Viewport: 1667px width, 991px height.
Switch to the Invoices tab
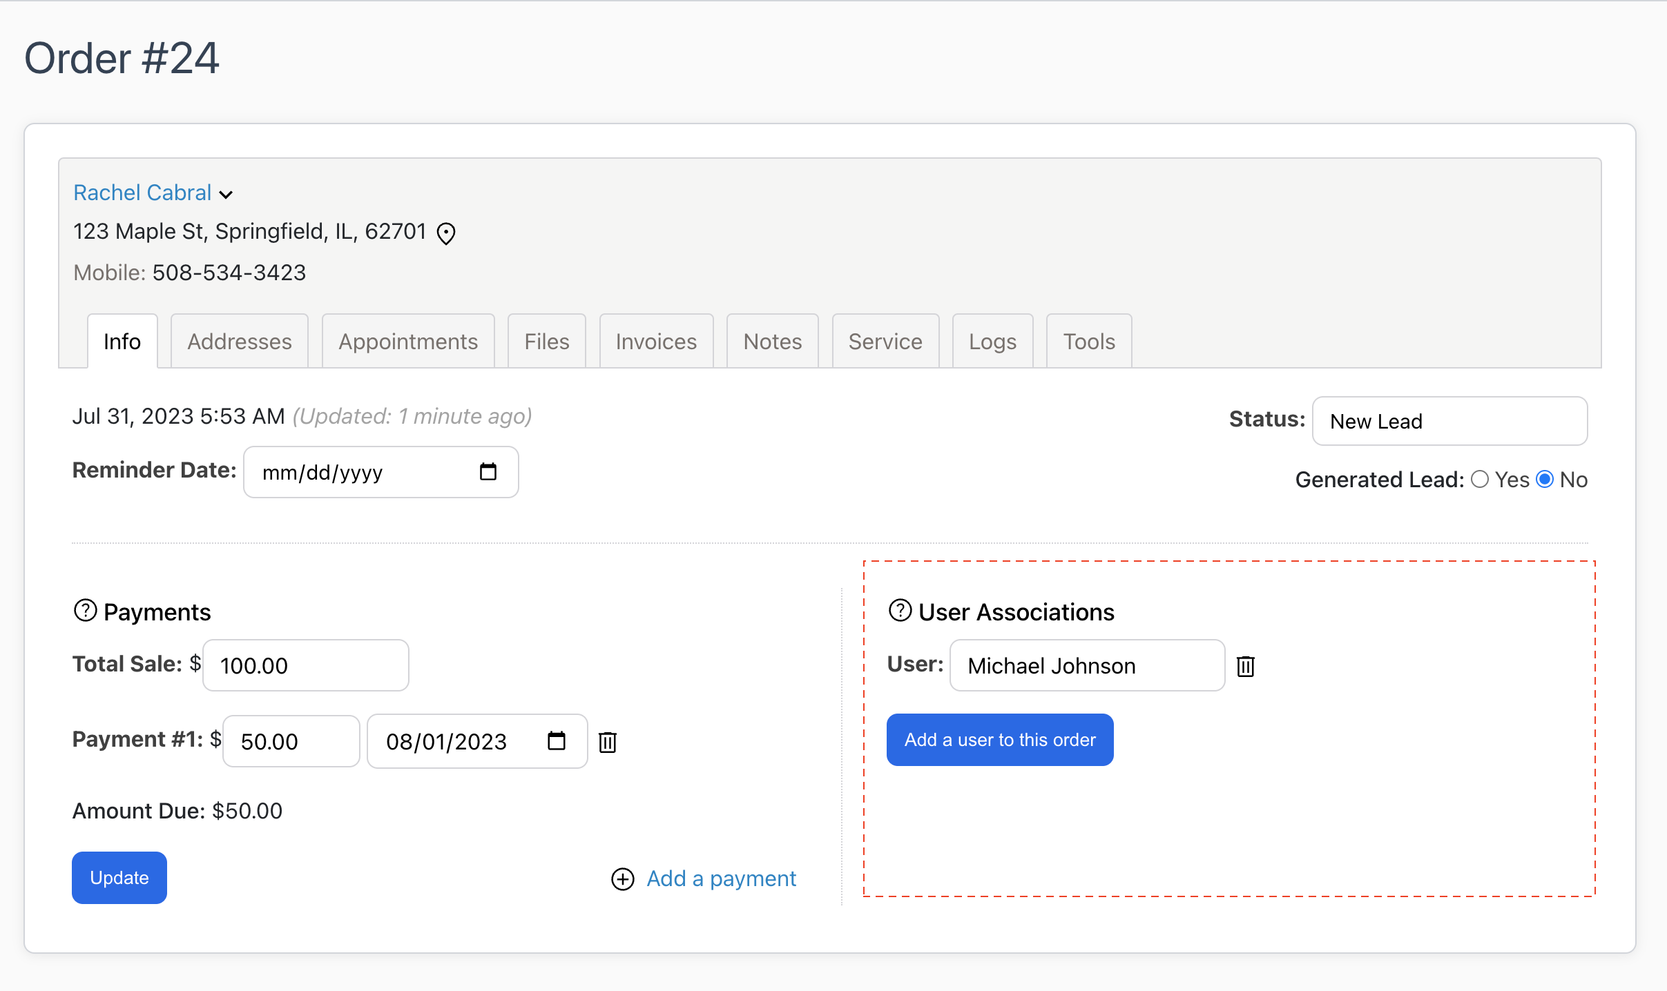click(x=657, y=341)
